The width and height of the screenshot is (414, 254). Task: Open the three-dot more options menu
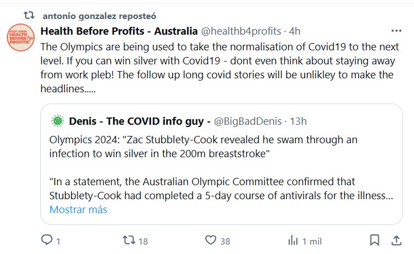click(396, 30)
